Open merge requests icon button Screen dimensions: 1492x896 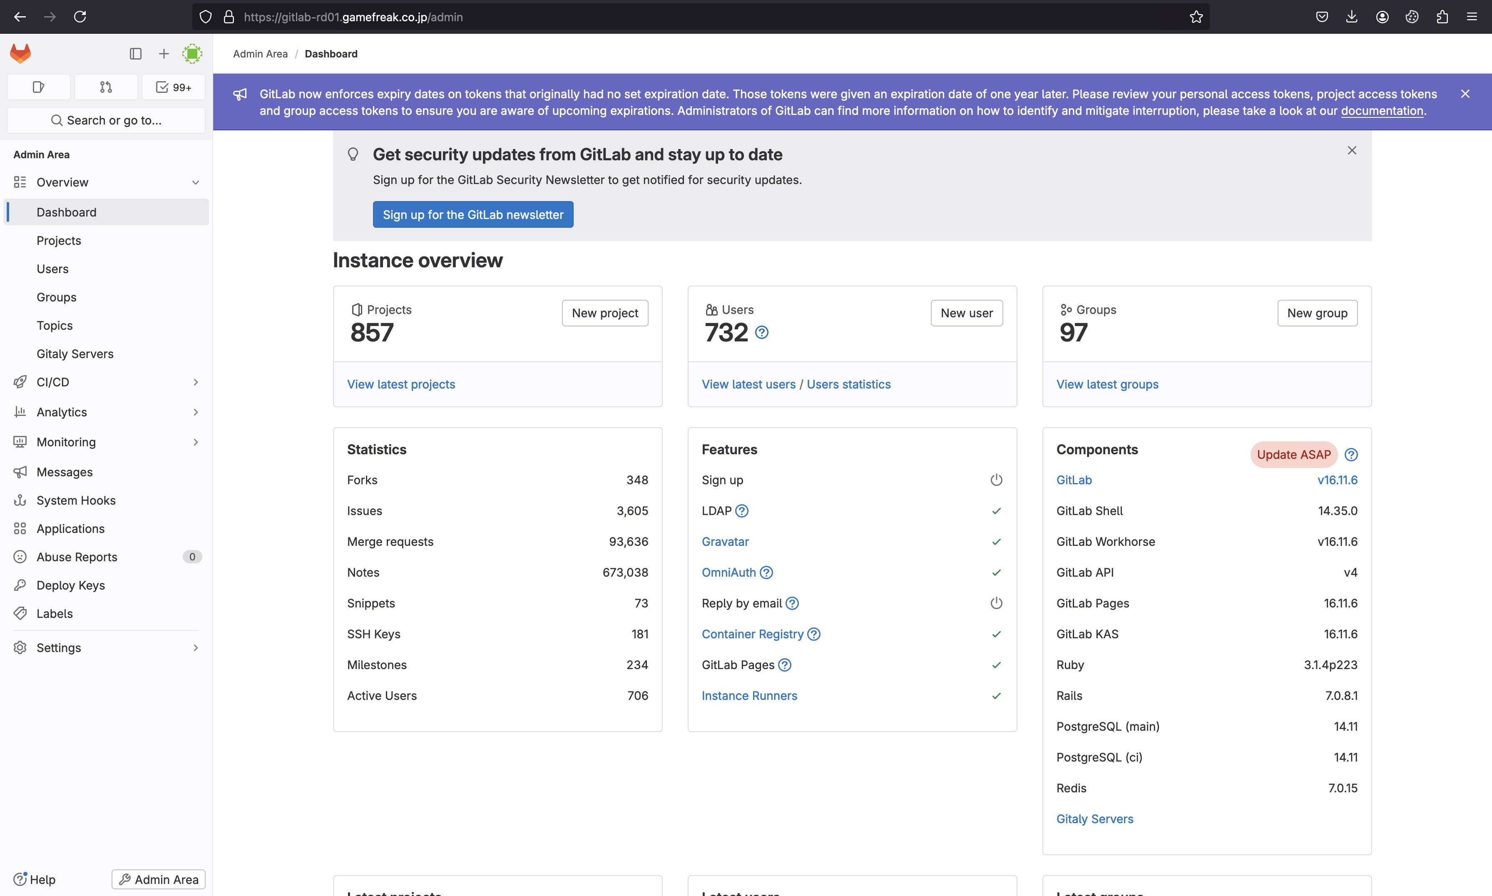coord(106,87)
